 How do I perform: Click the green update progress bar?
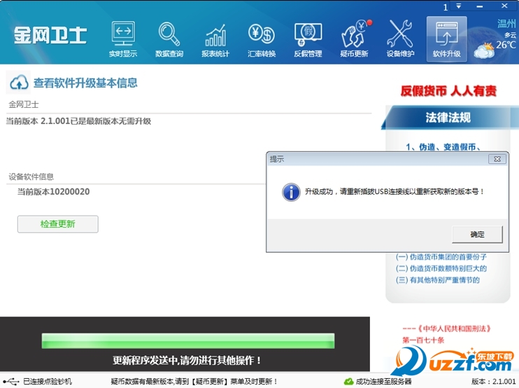[188, 341]
